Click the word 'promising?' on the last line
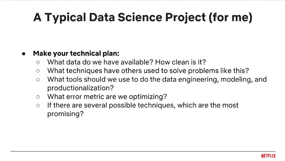The image size is (285, 161). coord(66,114)
